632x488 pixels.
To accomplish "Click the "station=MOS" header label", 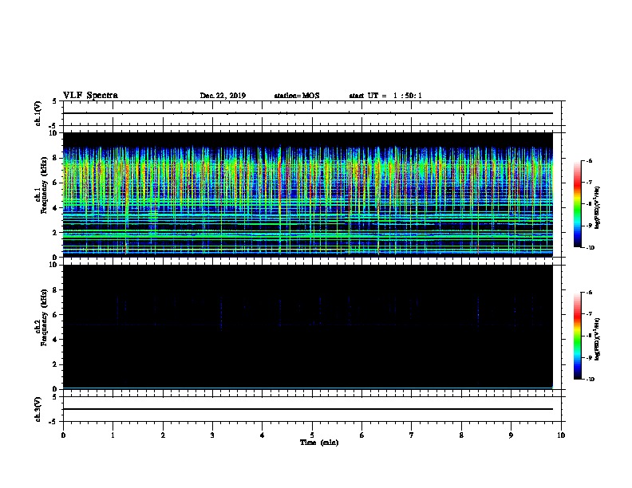I will 297,96.
